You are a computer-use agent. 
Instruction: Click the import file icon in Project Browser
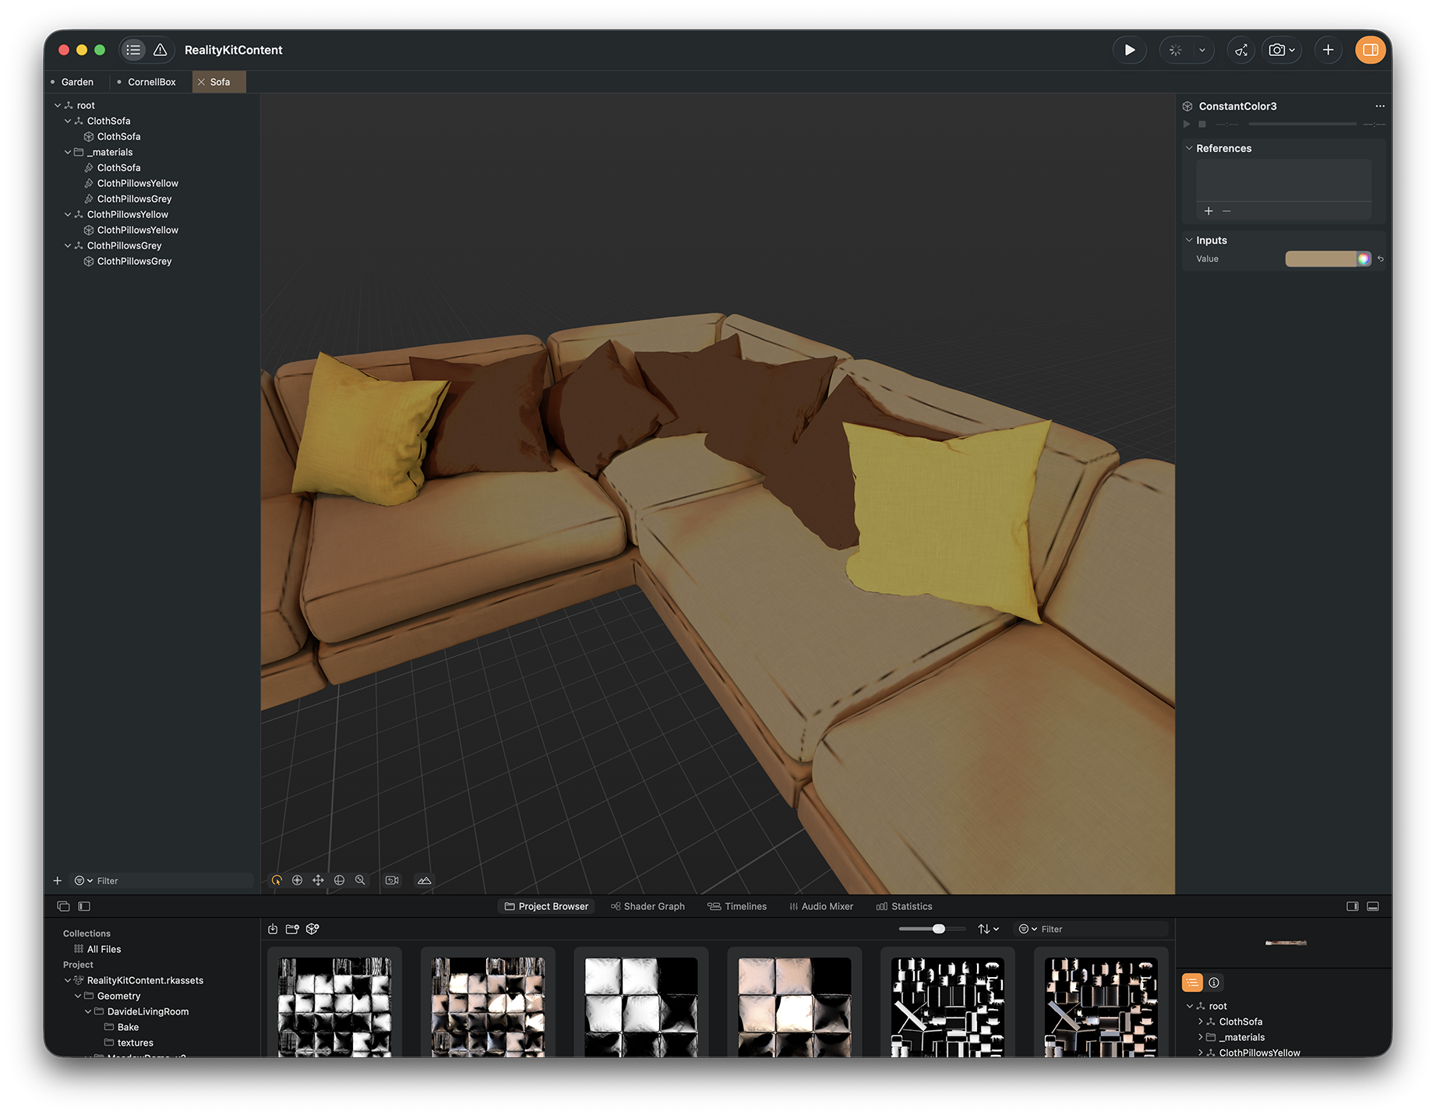[x=273, y=929]
